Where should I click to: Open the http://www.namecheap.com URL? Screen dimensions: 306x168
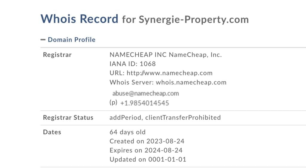click(169, 73)
